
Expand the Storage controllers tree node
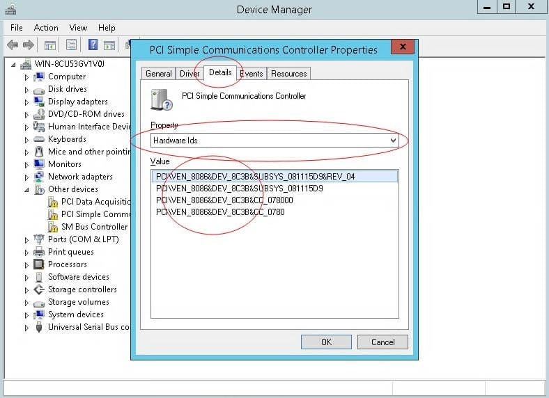(x=26, y=289)
